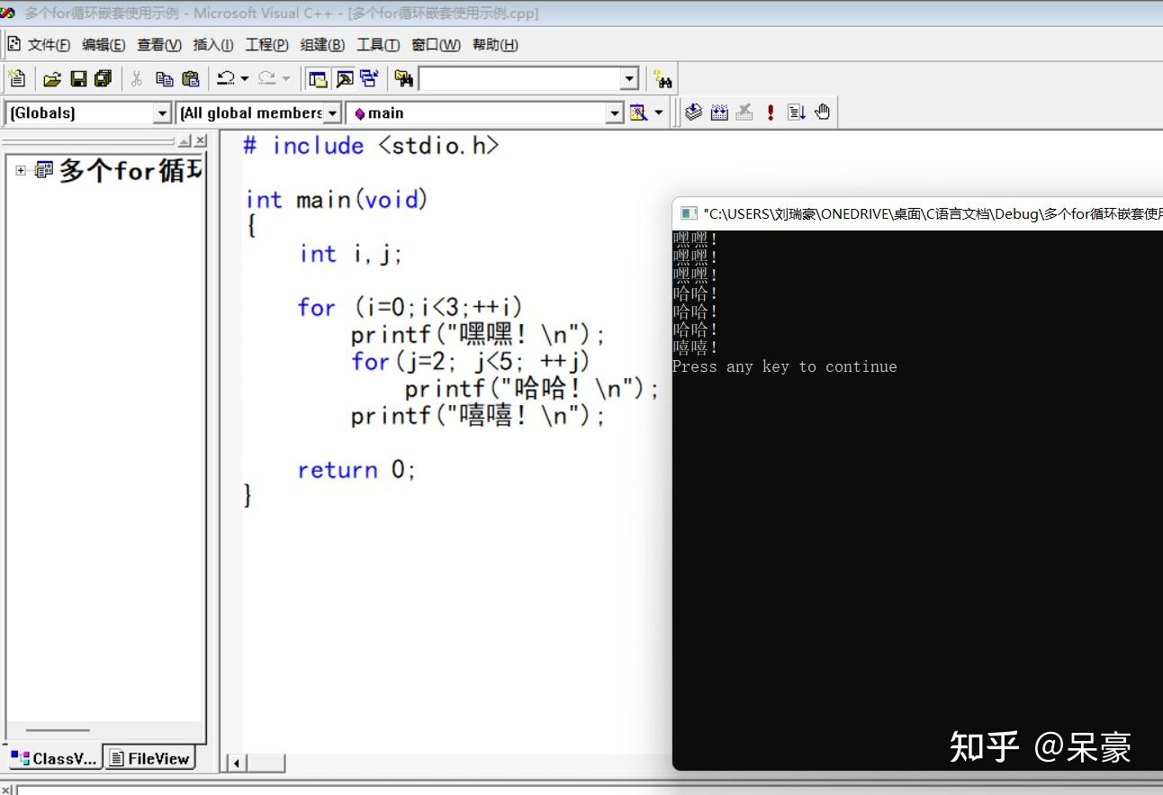Expand the 多个for循环 project tree node
1163x795 pixels.
21,170
